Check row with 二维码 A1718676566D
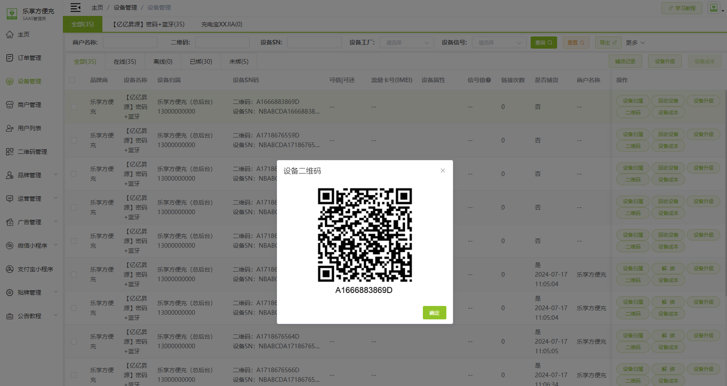This screenshot has width=727, height=386. click(x=74, y=375)
